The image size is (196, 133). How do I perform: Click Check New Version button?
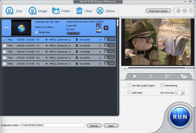click(x=158, y=11)
